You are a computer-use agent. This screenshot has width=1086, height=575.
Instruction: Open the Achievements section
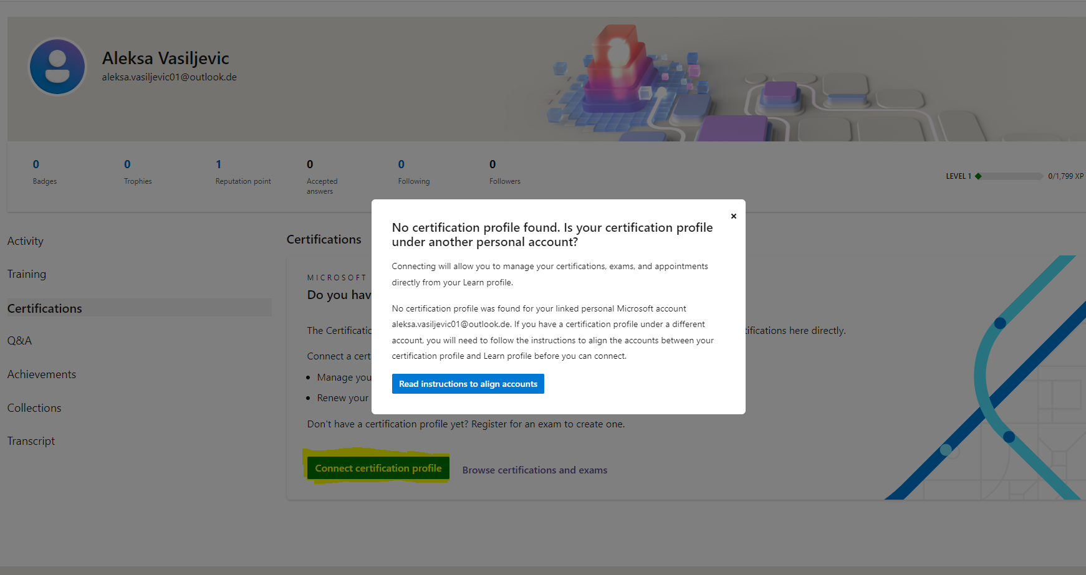(x=41, y=374)
